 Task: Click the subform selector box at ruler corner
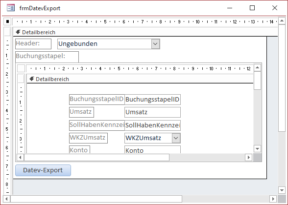click(x=21, y=68)
